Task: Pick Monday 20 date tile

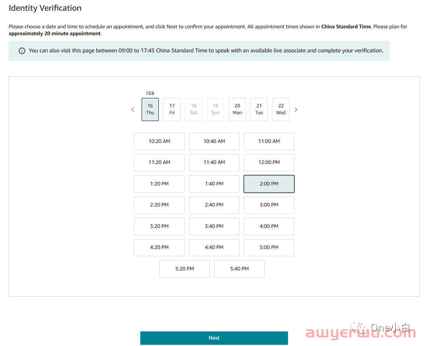Action: [x=237, y=109]
